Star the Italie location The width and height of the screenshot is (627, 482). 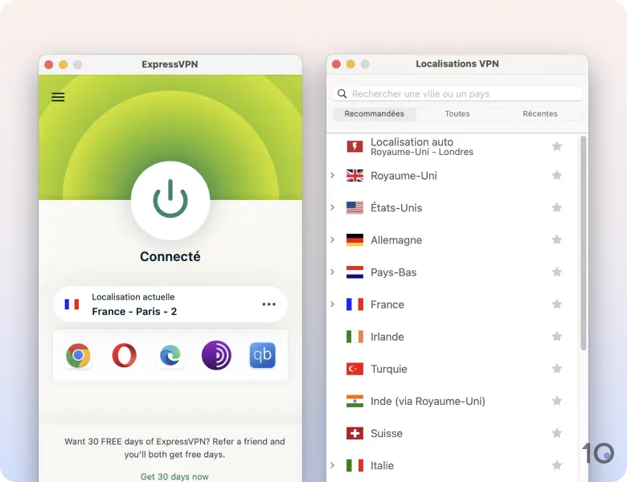[556, 465]
